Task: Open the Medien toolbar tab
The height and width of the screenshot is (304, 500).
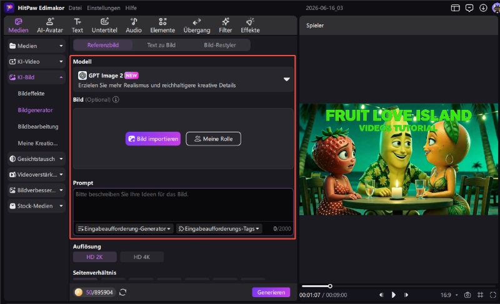Action: click(x=18, y=26)
